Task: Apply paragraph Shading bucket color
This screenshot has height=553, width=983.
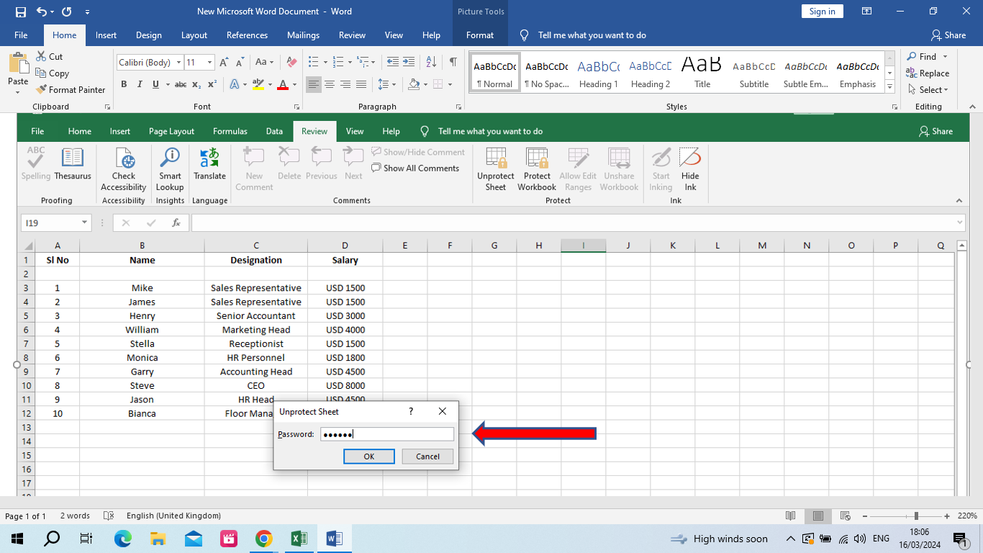Action: 413,84
